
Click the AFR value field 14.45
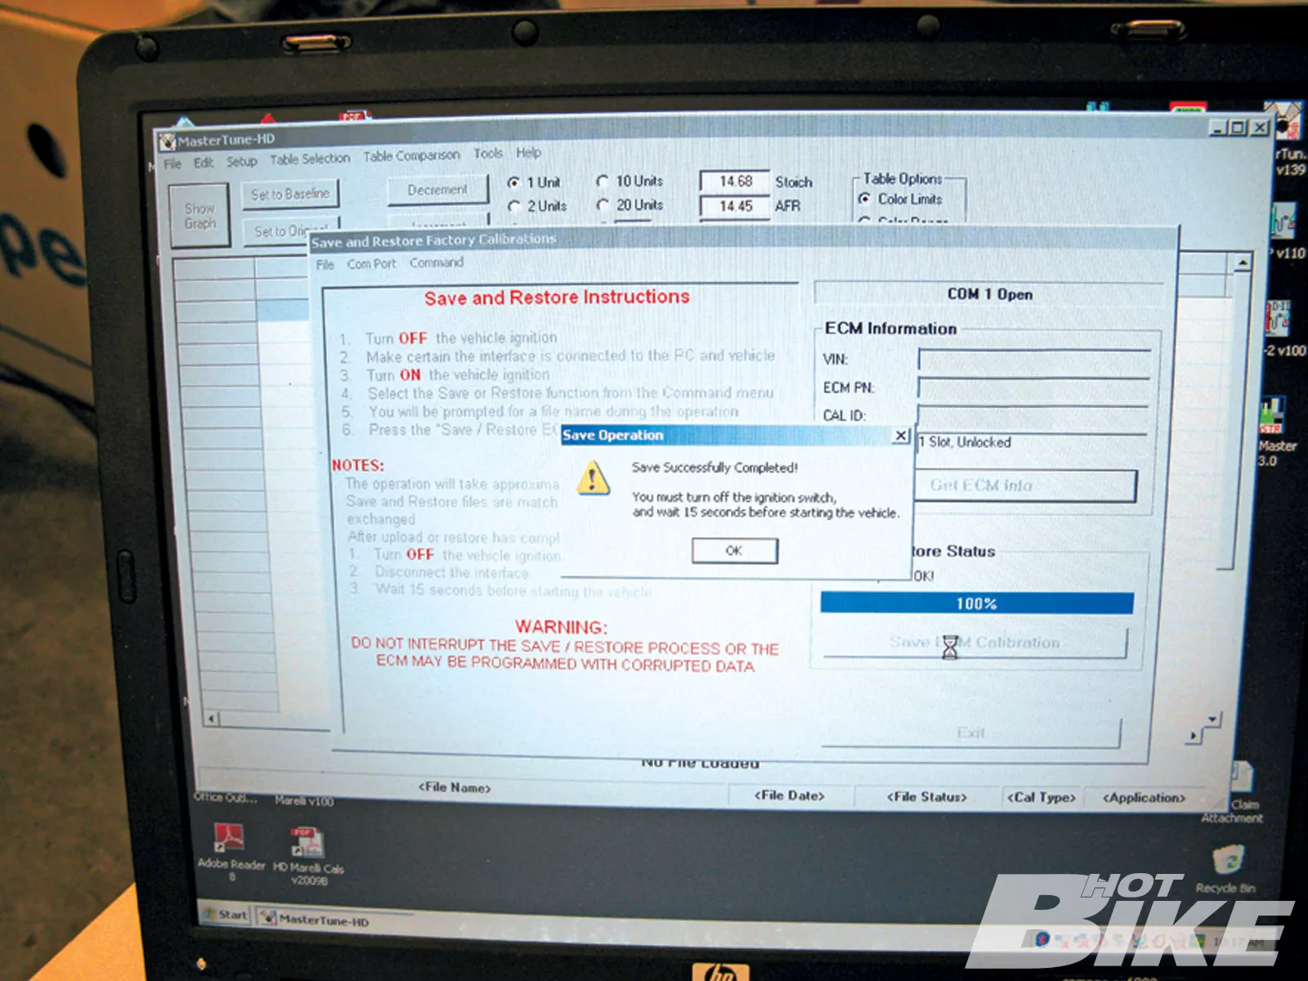[735, 206]
